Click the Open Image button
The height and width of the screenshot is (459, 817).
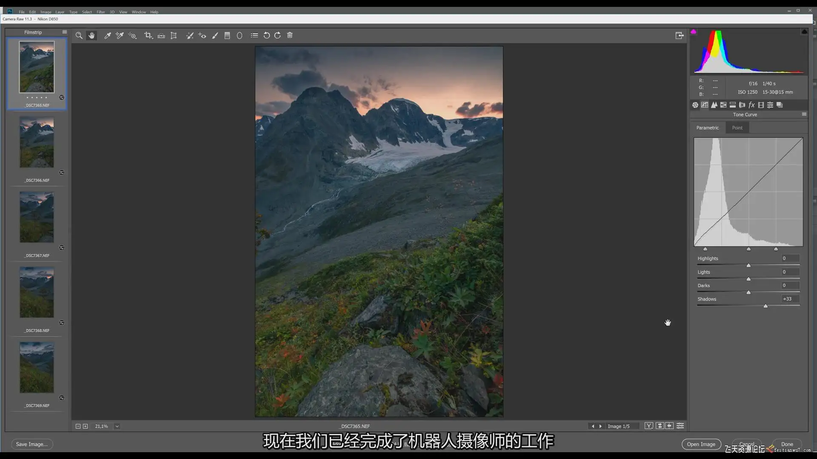point(701,444)
